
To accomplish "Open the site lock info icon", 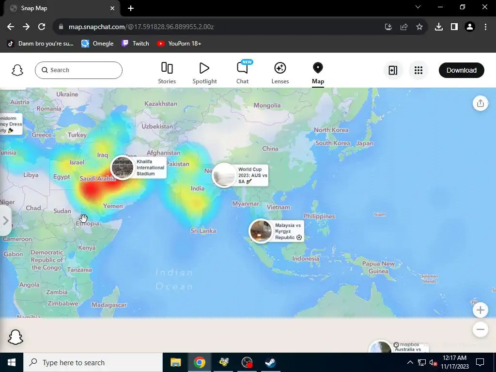I will pos(61,27).
